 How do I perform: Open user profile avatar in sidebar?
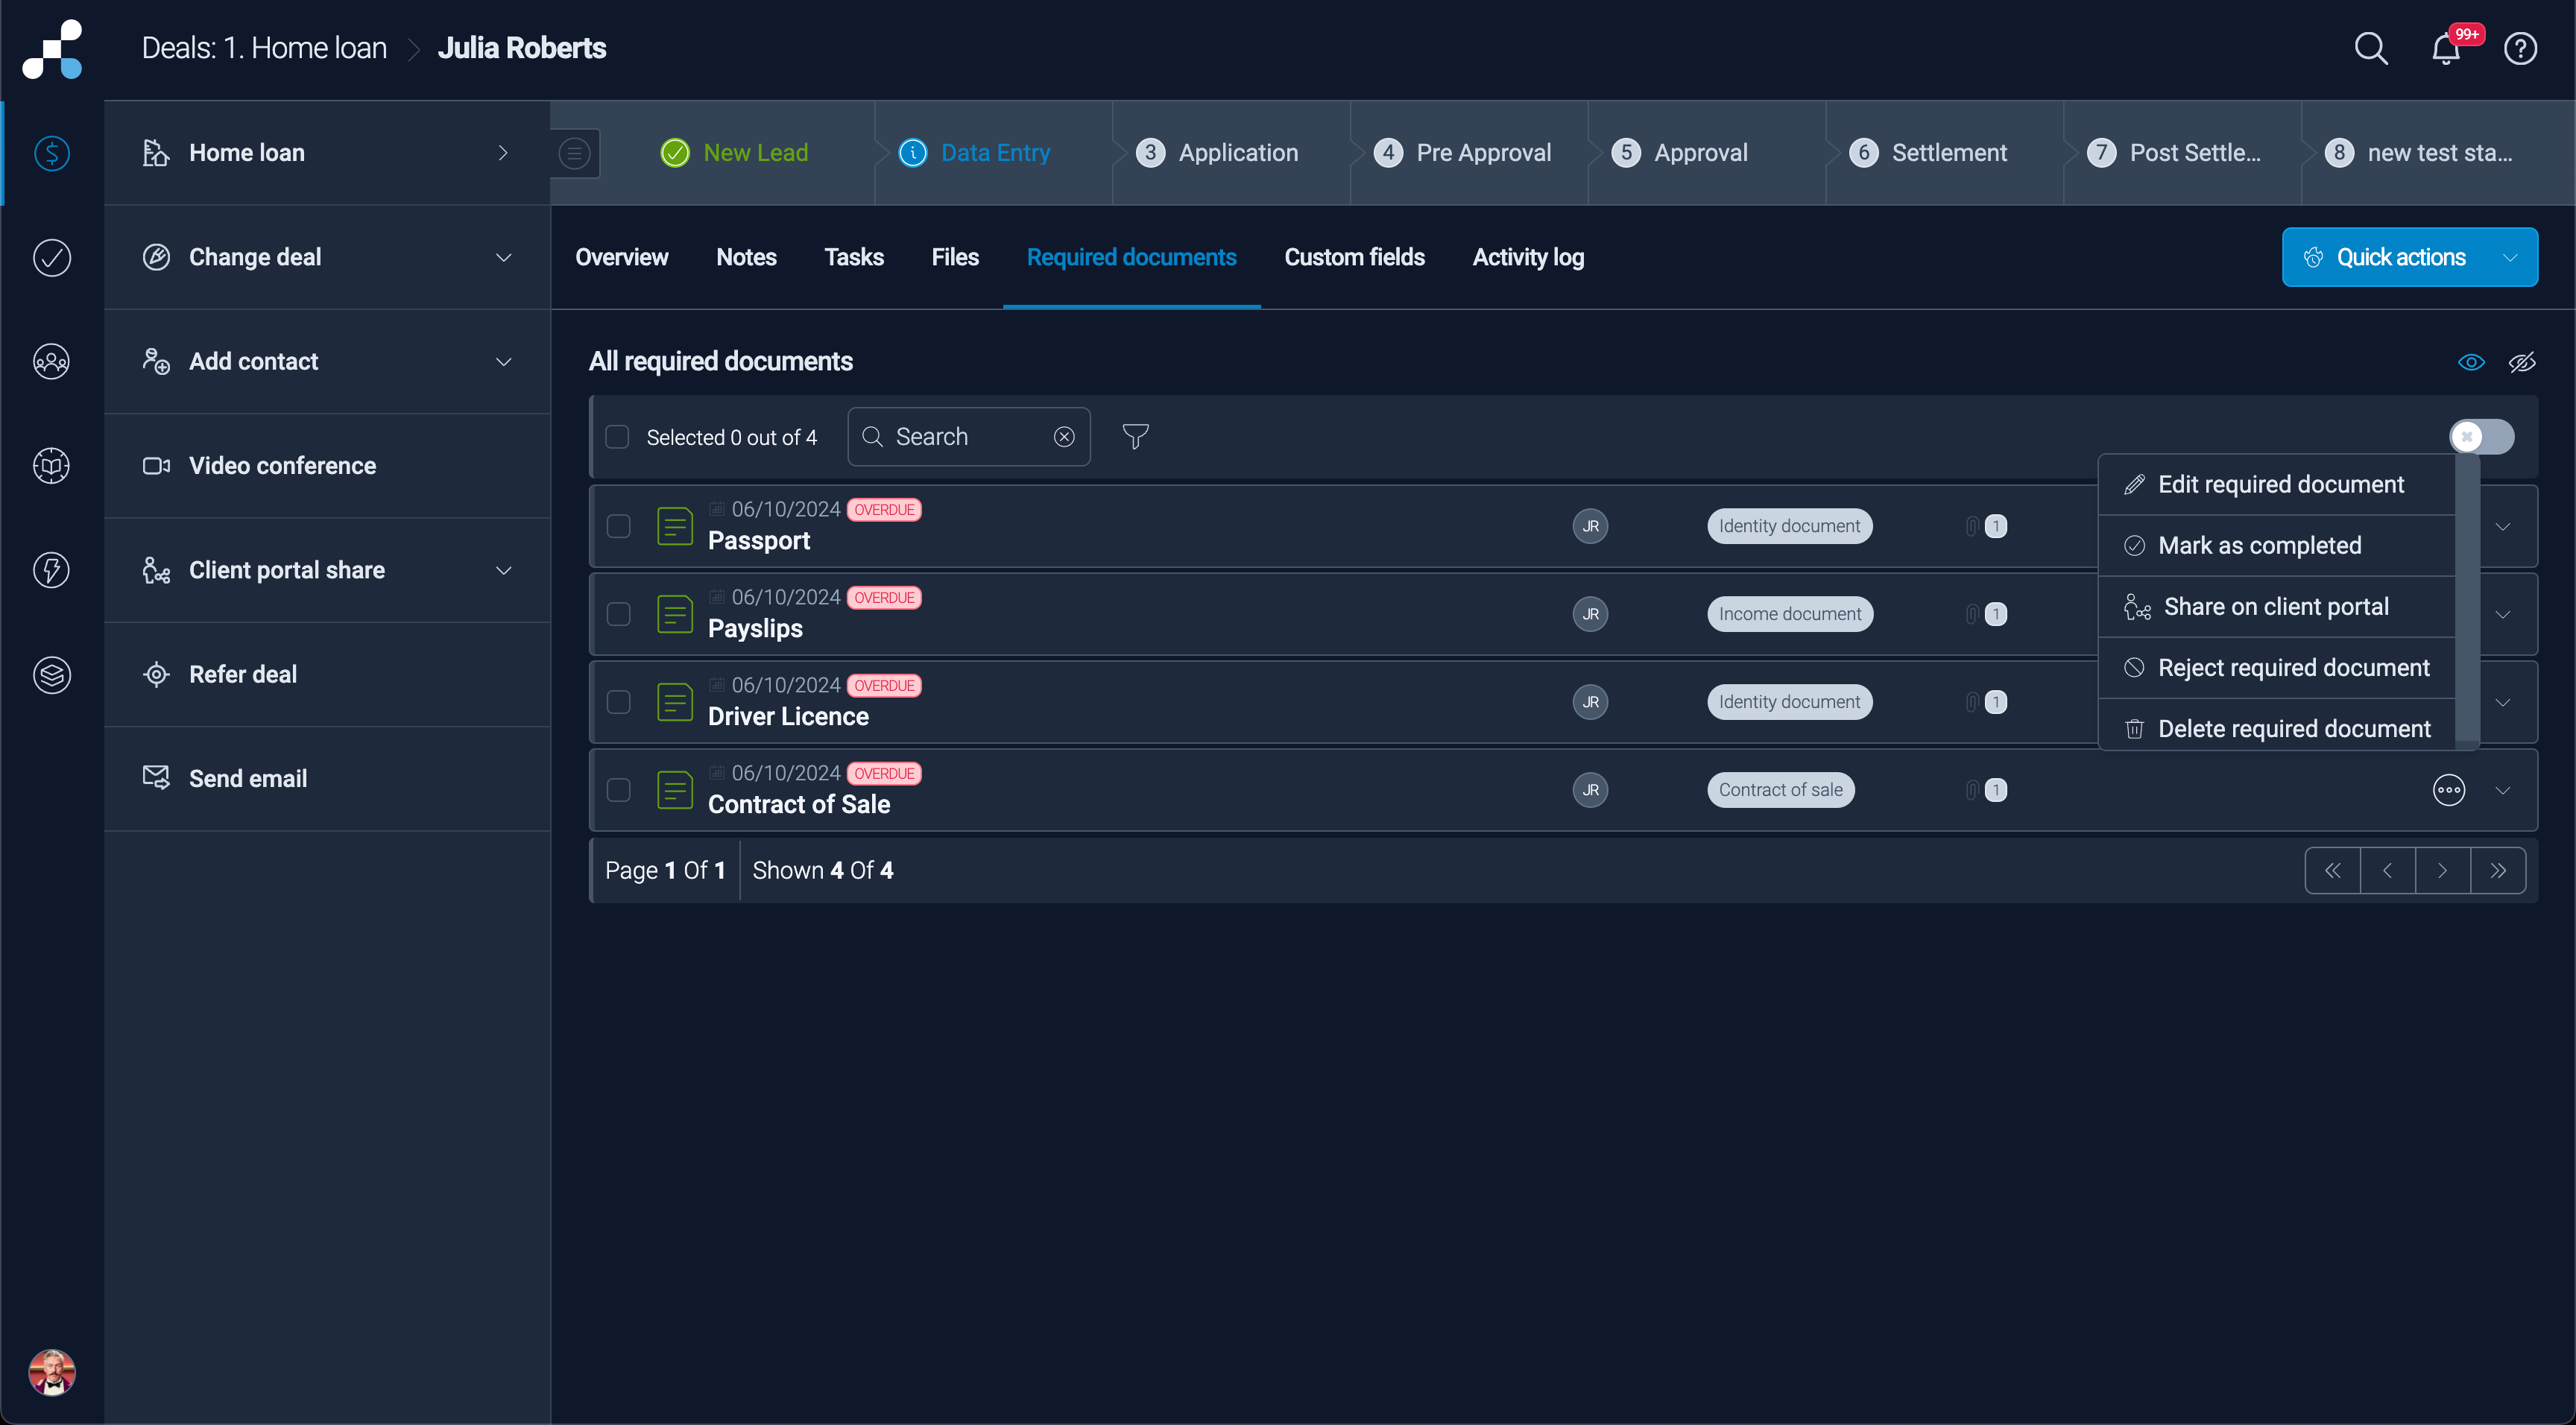click(x=52, y=1371)
